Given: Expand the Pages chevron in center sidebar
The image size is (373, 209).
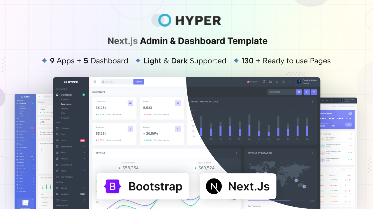Looking at the screenshot, I should point(85,188).
